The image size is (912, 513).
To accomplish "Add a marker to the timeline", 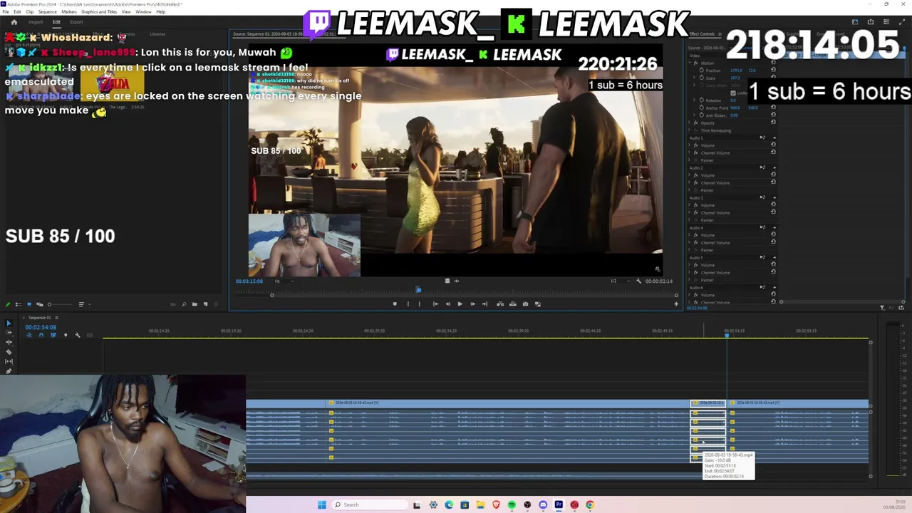I will pos(66,335).
